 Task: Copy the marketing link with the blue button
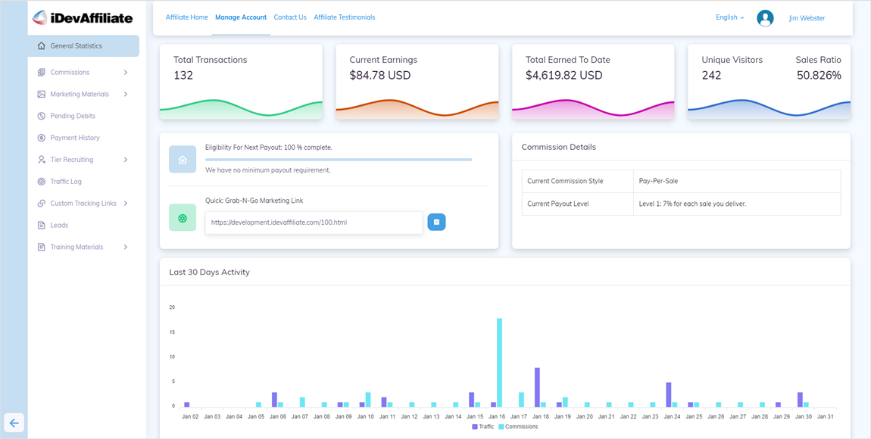pyautogui.click(x=436, y=222)
